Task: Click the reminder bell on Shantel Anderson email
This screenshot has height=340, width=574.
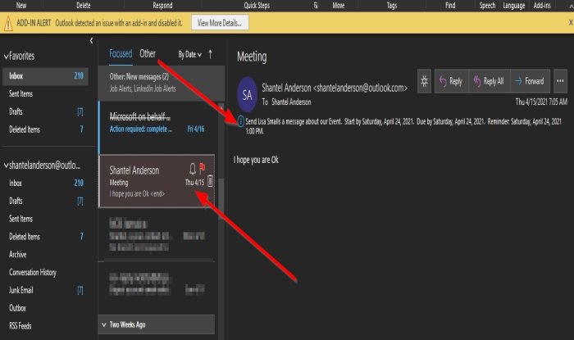Action: (x=193, y=169)
